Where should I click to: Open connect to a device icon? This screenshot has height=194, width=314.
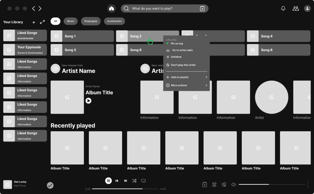[224, 185]
